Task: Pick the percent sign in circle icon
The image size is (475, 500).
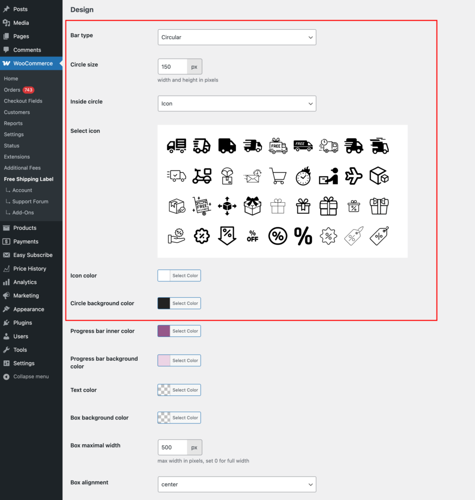Action: click(x=278, y=236)
